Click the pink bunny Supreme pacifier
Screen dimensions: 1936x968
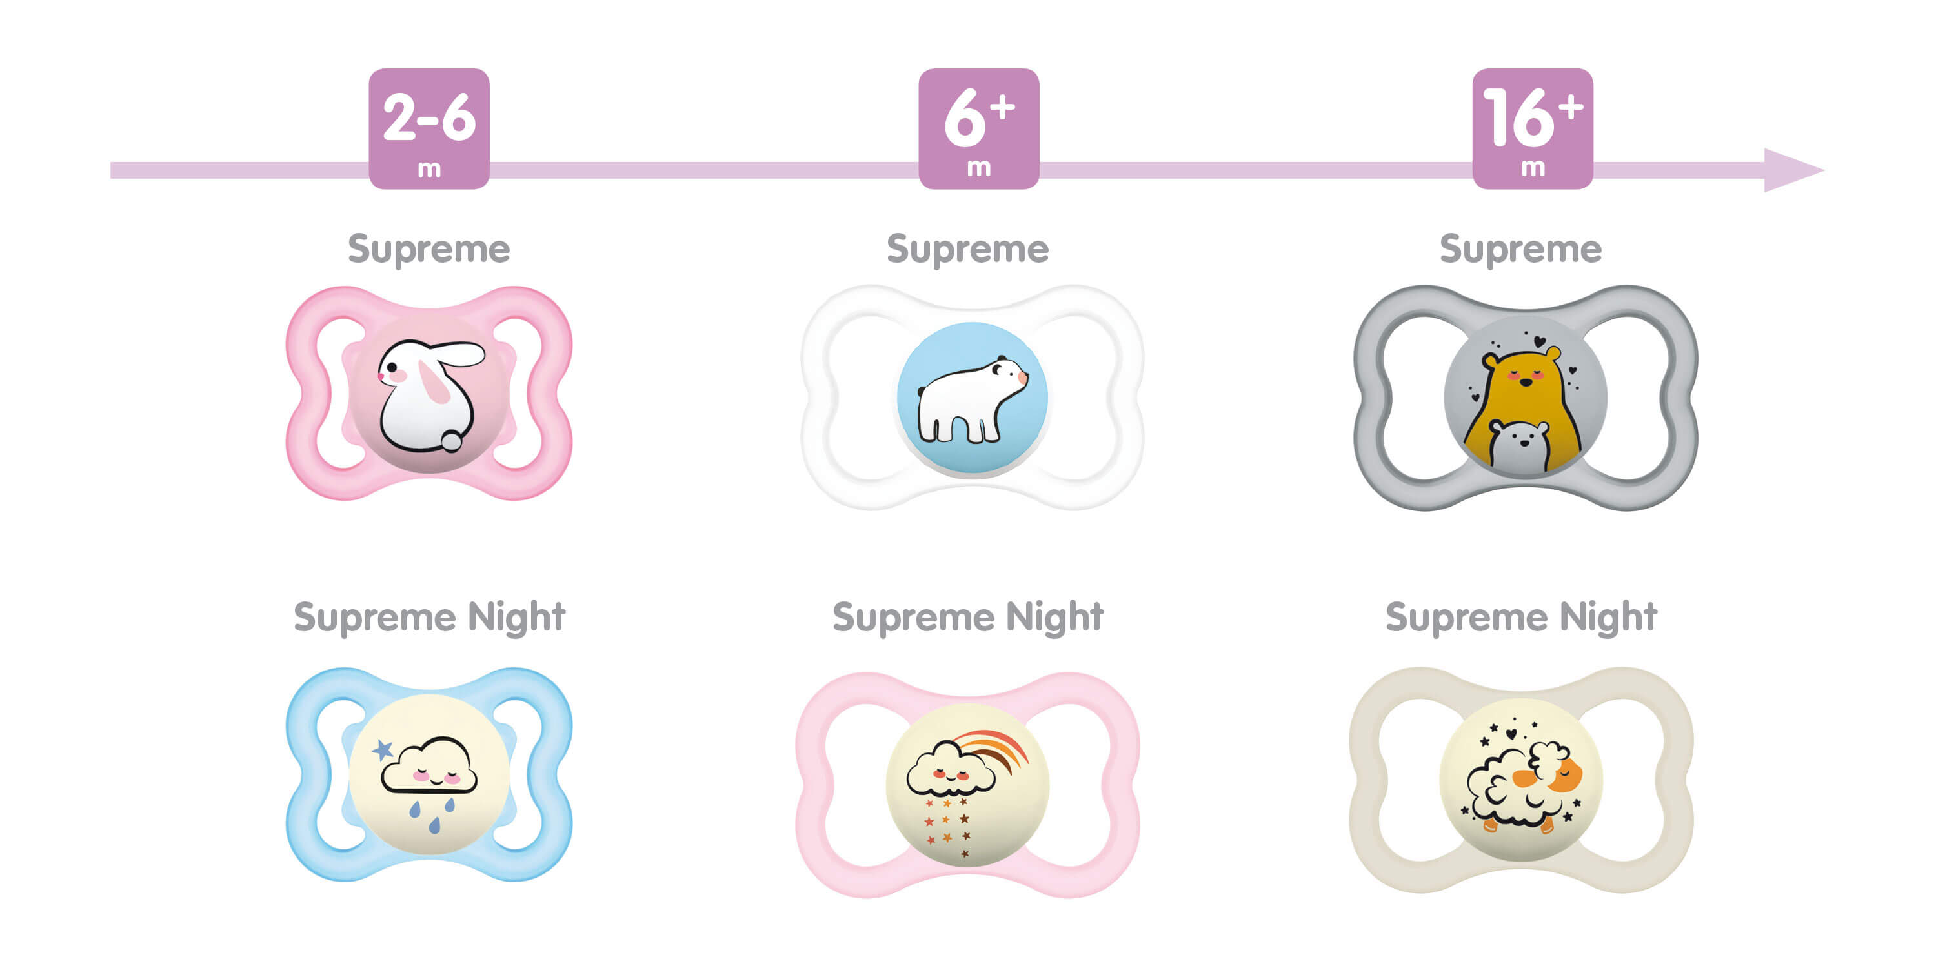(x=429, y=393)
